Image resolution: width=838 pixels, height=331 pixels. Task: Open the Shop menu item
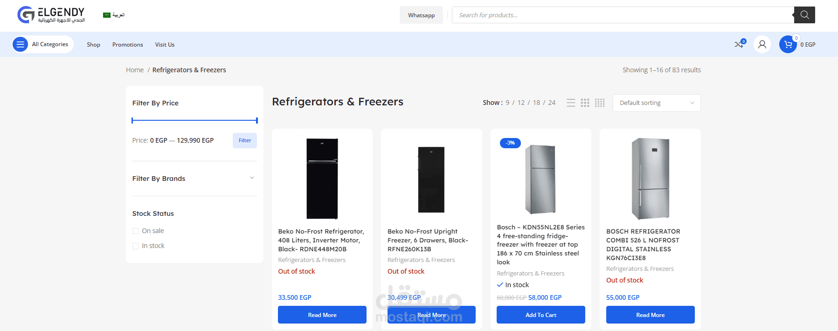click(x=93, y=45)
